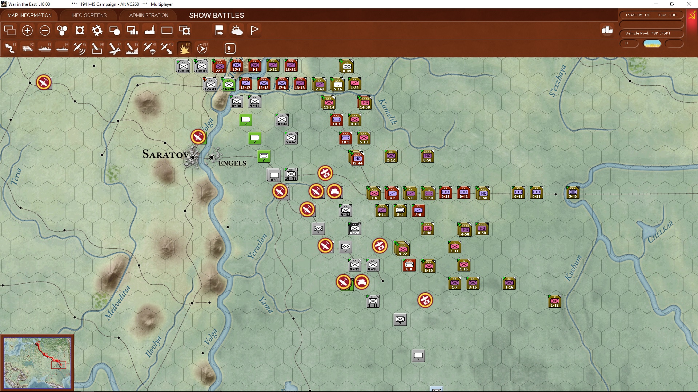Click the zoom in plus icon
Image resolution: width=698 pixels, height=392 pixels.
point(27,30)
